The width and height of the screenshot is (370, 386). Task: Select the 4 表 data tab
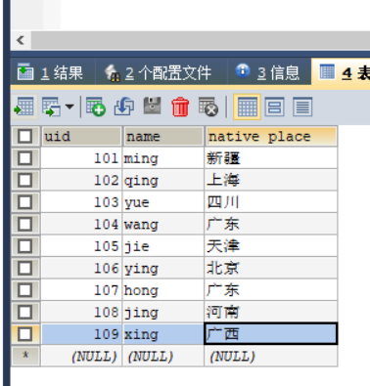click(342, 72)
